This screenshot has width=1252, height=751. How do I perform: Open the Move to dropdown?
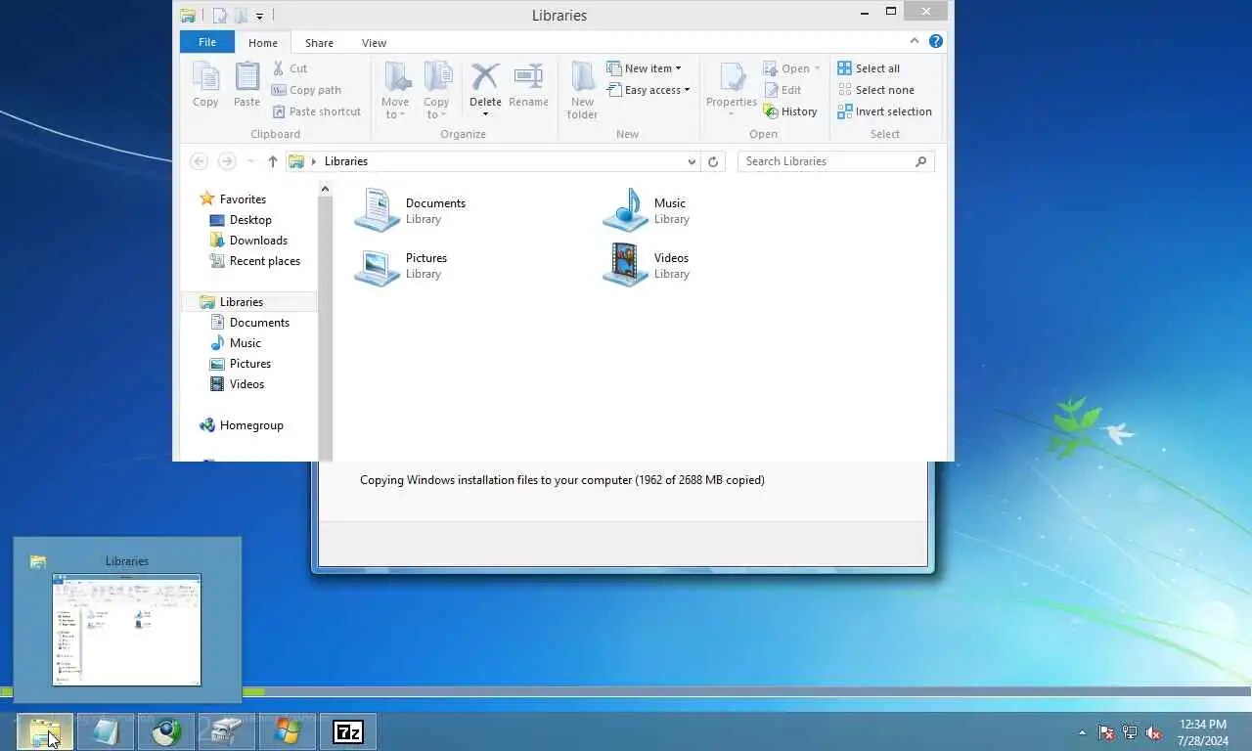pos(395,109)
